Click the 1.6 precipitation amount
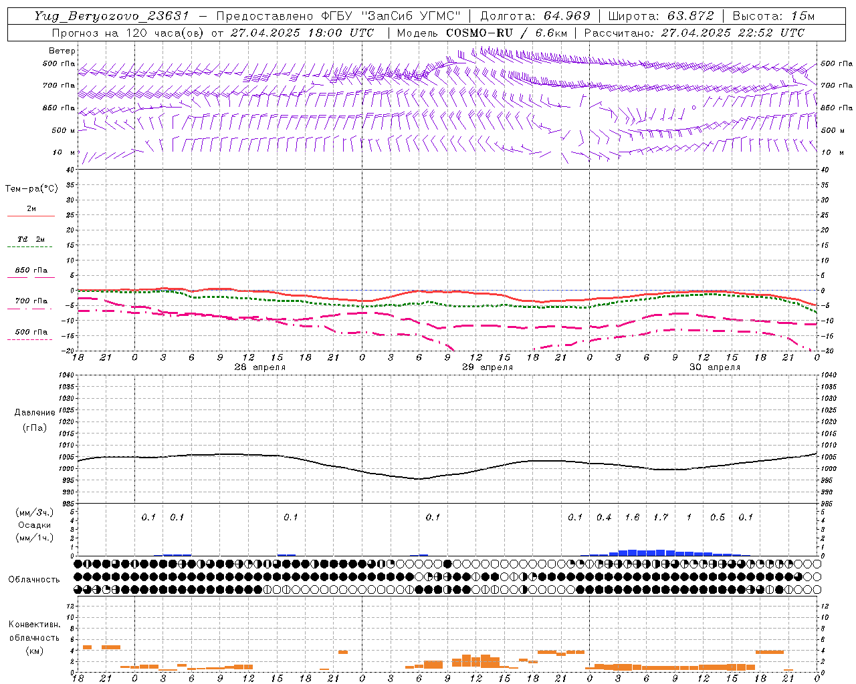 (x=632, y=517)
